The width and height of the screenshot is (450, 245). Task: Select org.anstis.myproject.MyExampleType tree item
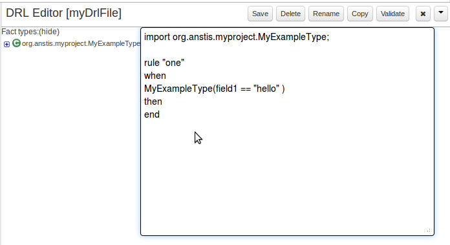pyautogui.click(x=81, y=43)
